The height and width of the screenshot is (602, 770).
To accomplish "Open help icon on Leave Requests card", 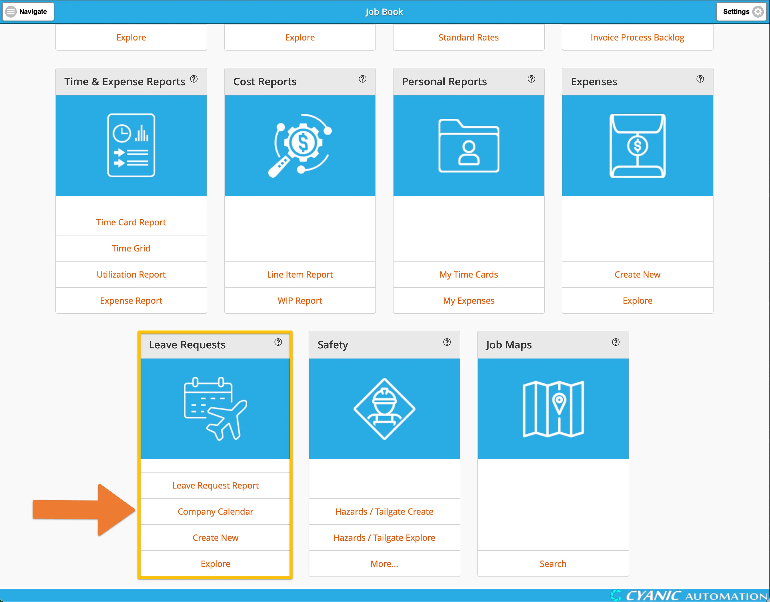I will point(278,342).
